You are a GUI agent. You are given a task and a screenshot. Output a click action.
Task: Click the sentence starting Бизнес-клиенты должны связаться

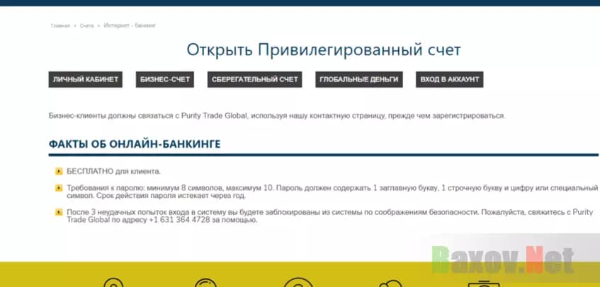[277, 116]
